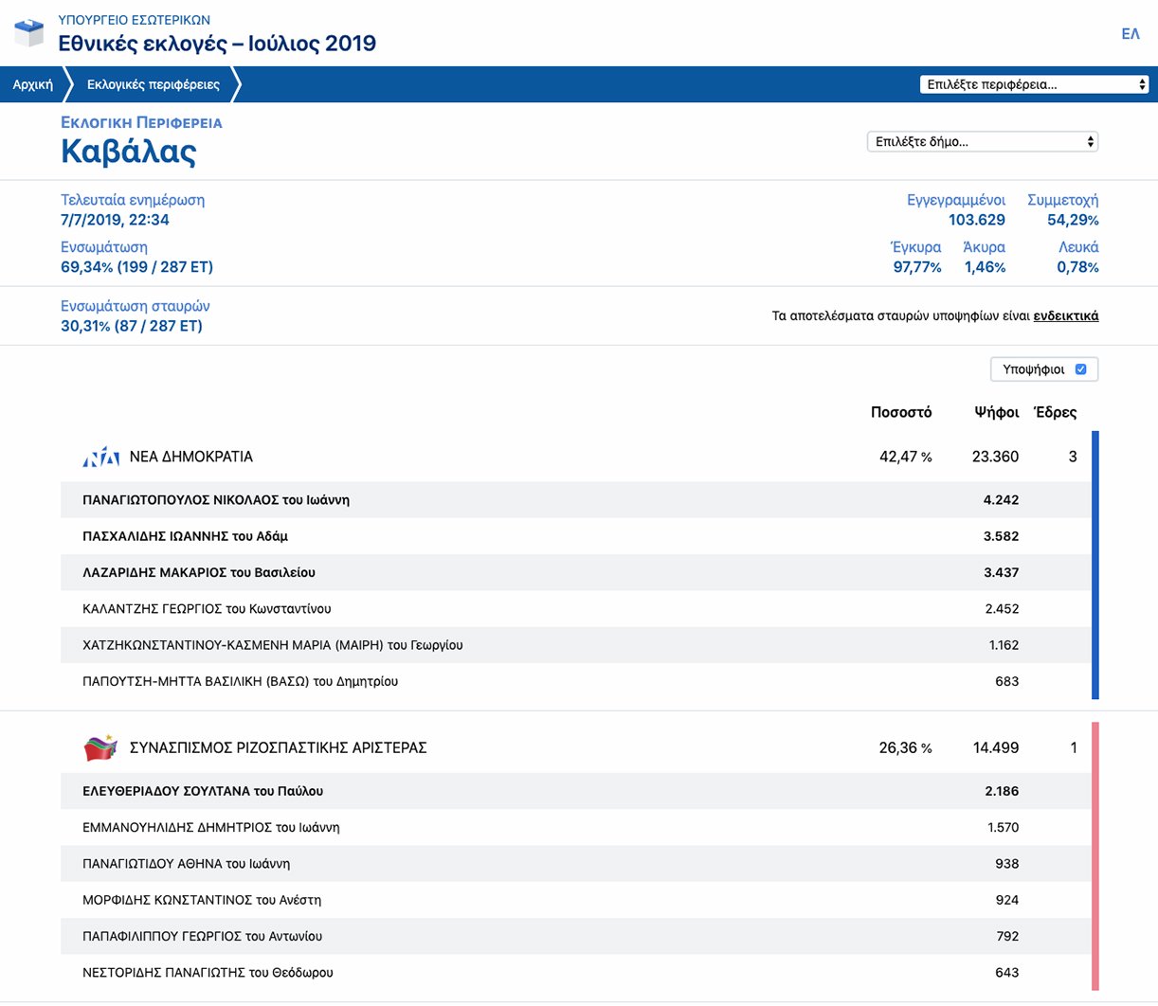Click the 2.186 votes for Ελευθεριάδου
Screen dimensions: 1158x1006
tap(1002, 791)
